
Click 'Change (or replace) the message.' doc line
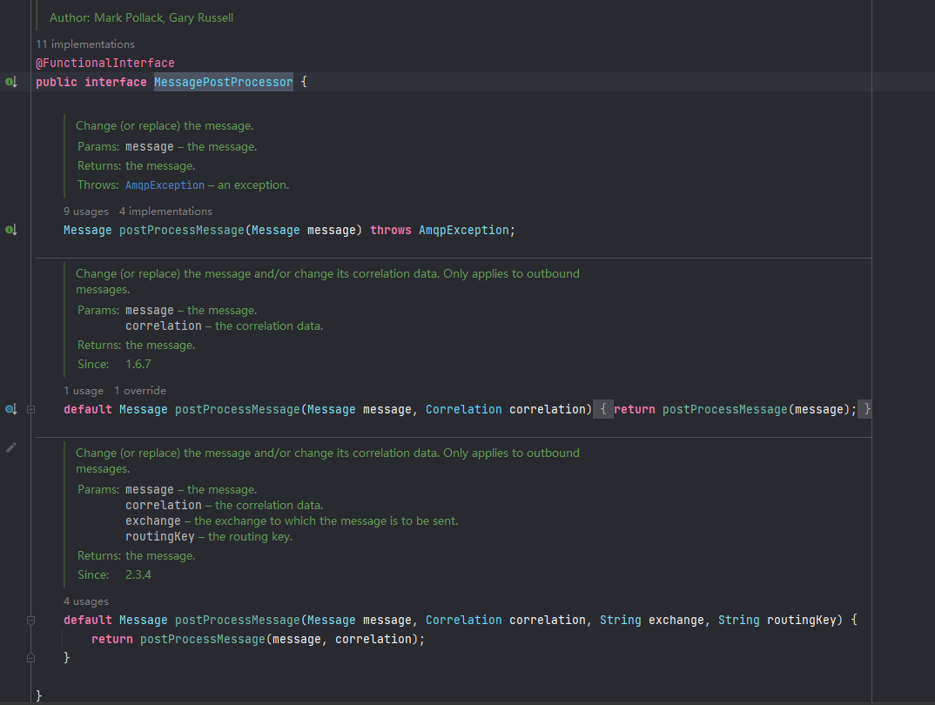165,126
